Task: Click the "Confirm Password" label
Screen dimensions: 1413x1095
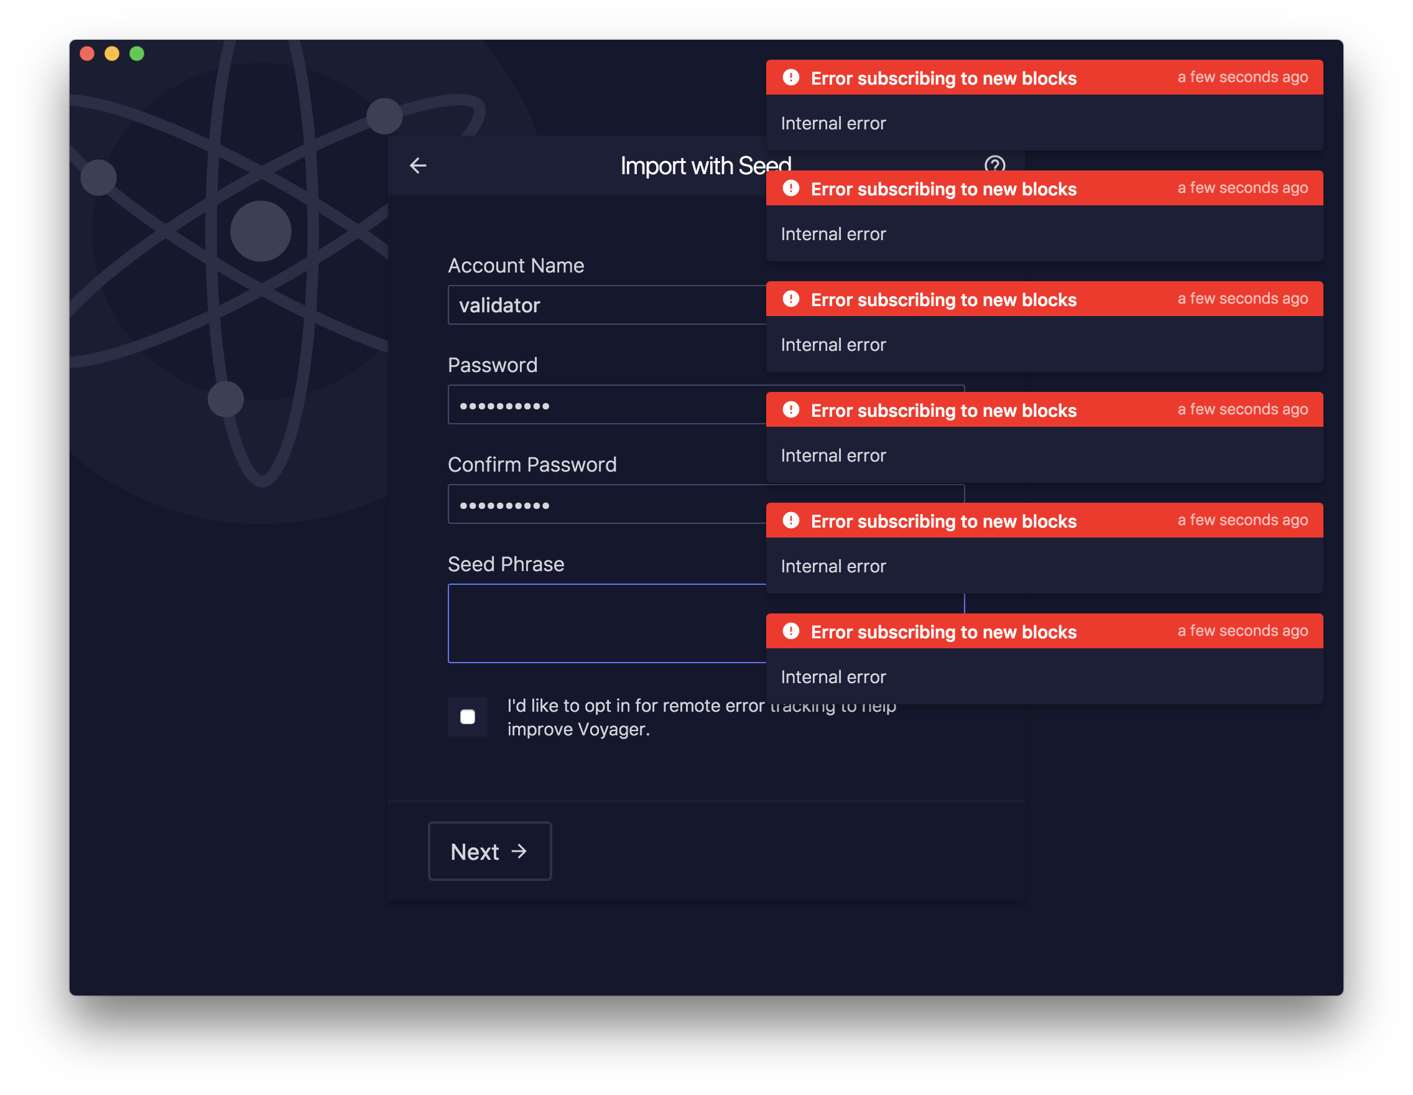Action: (x=532, y=464)
